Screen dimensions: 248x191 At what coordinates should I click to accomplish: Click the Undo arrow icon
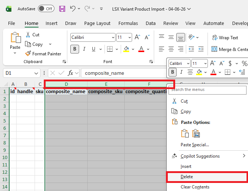click(x=73, y=9)
